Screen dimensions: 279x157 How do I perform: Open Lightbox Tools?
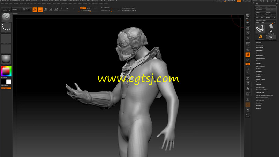[266, 20]
